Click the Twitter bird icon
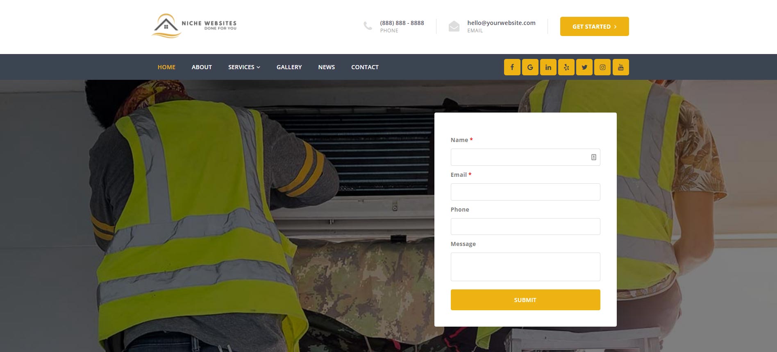The height and width of the screenshot is (352, 777). pyautogui.click(x=584, y=67)
